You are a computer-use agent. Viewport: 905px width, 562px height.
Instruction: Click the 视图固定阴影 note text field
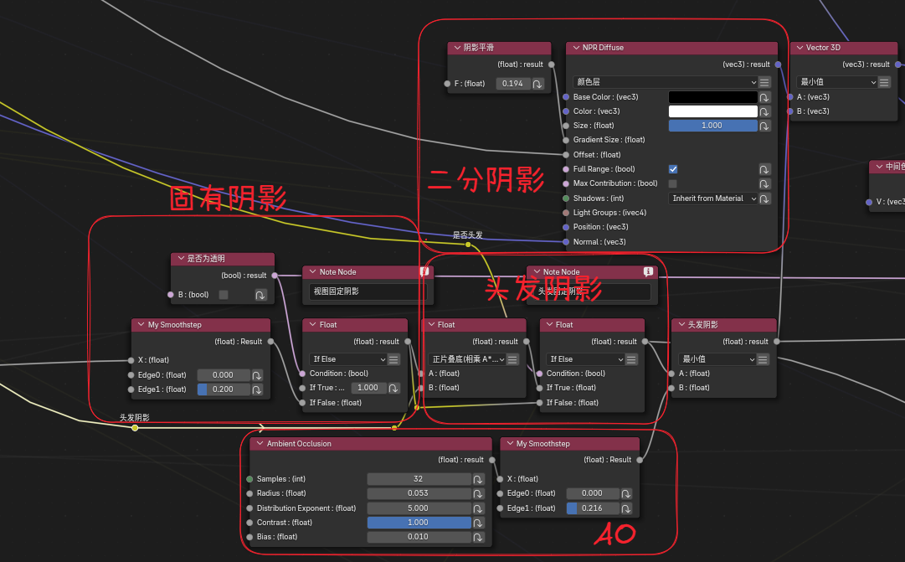point(367,291)
